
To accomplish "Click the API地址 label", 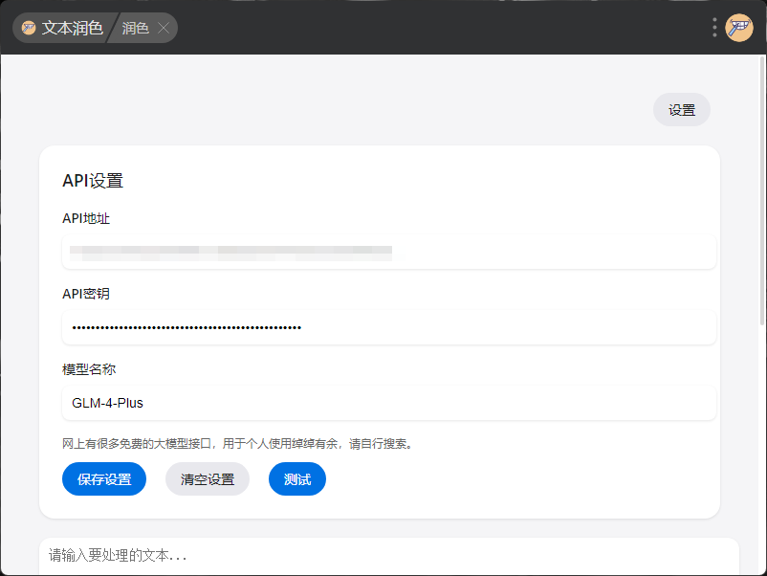I will [86, 218].
